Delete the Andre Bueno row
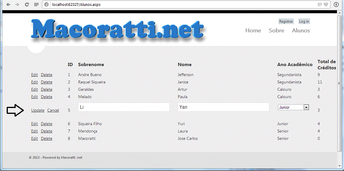The width and height of the screenshot is (344, 171). click(x=47, y=75)
